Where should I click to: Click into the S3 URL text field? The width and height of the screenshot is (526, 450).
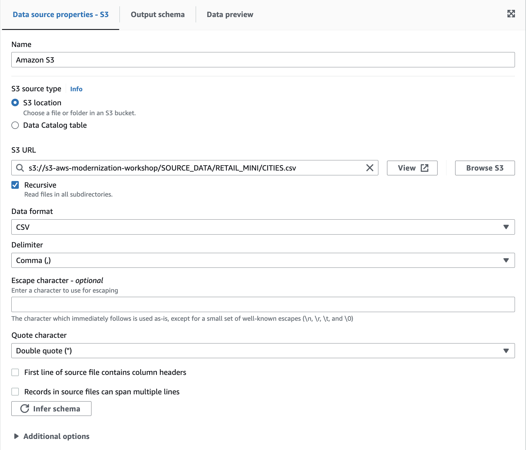pos(194,168)
